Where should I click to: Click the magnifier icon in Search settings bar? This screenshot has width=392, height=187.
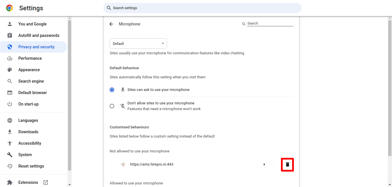point(109,8)
